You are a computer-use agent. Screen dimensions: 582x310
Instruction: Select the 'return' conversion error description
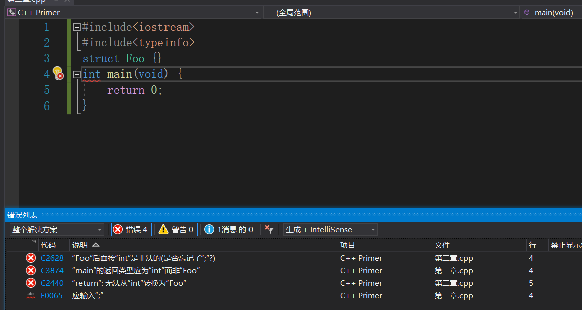click(129, 283)
